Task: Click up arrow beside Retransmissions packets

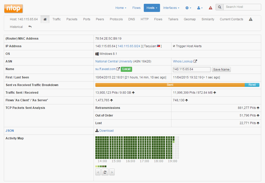Action: point(258,108)
